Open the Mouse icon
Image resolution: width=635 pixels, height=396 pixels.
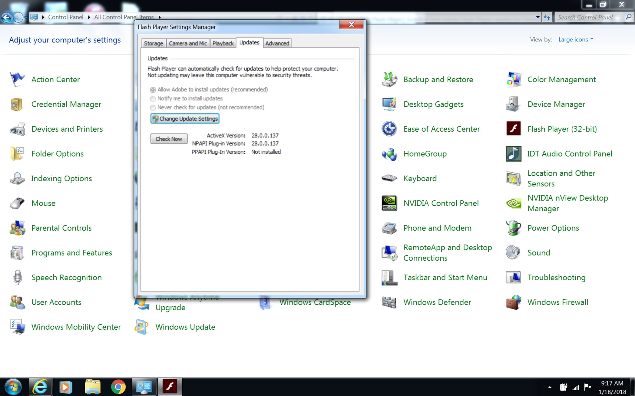[x=17, y=203]
